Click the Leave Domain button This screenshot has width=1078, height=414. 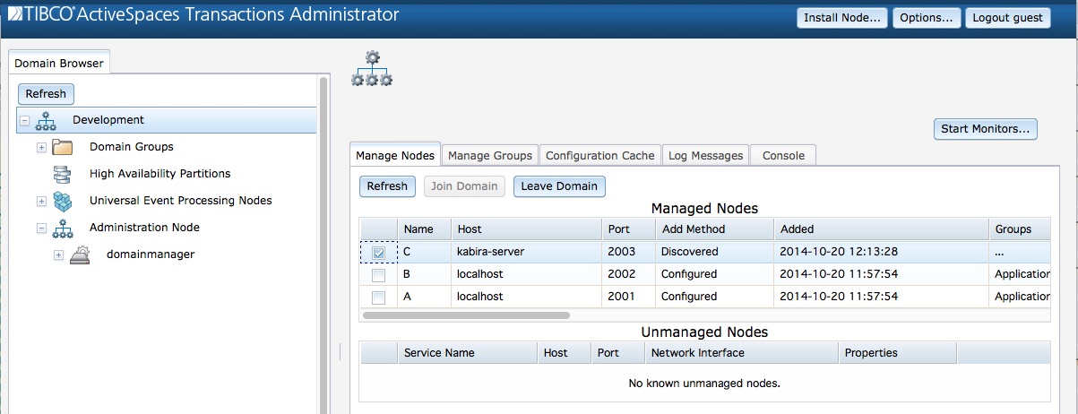tap(560, 186)
